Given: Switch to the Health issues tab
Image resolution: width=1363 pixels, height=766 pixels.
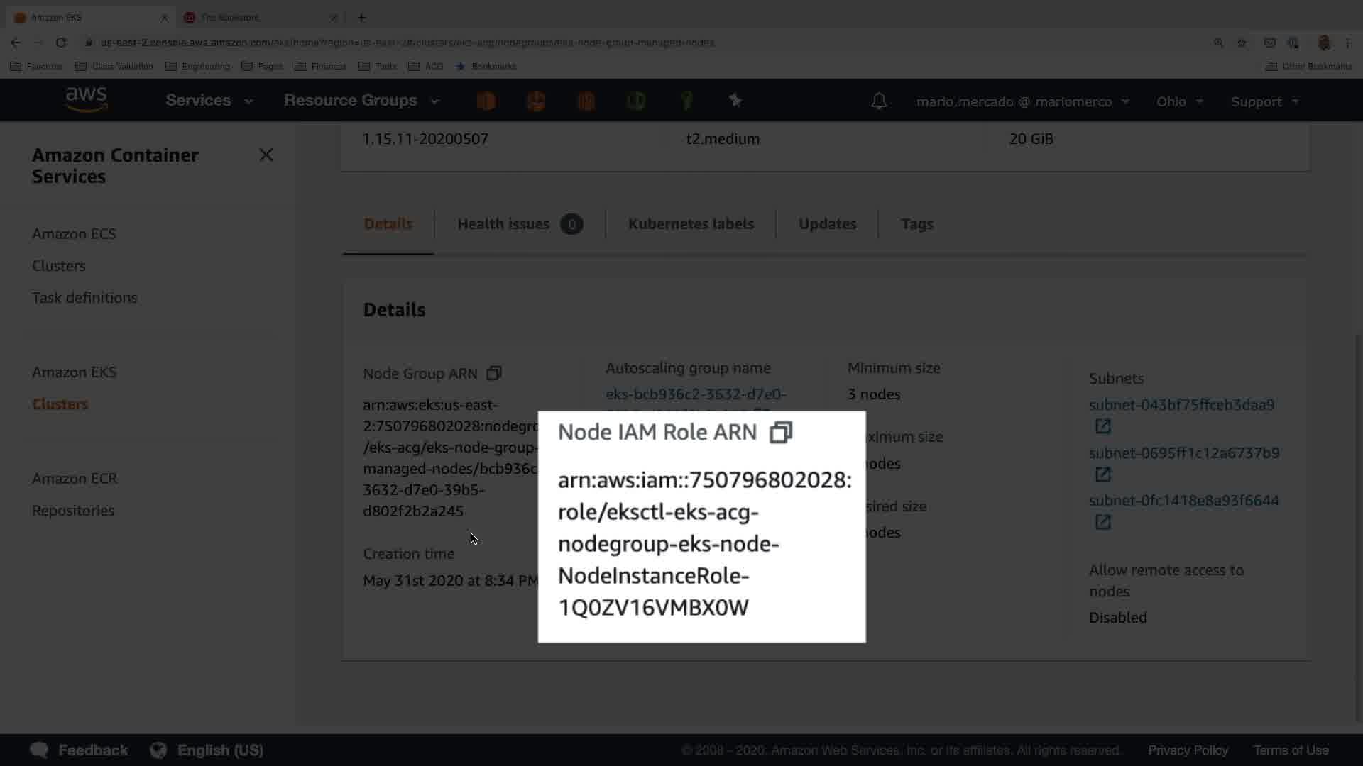Looking at the screenshot, I should tap(520, 224).
